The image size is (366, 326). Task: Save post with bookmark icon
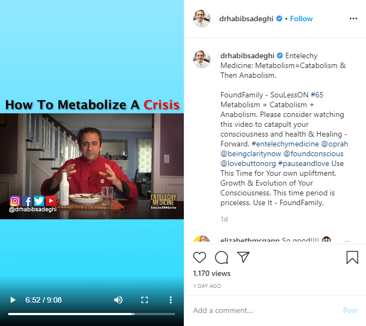tap(352, 257)
